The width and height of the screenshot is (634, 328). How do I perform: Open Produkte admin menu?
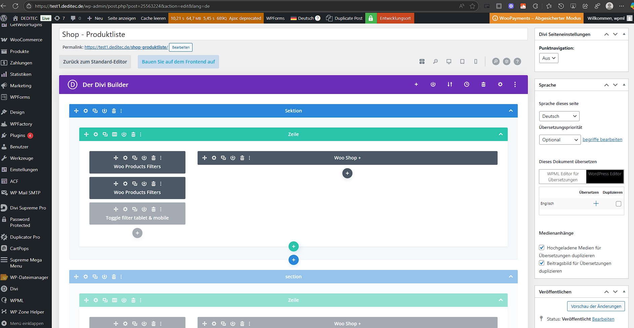tap(26, 51)
